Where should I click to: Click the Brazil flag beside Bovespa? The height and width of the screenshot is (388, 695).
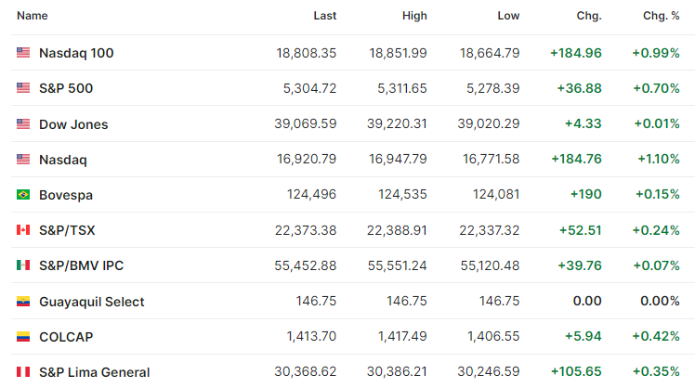point(23,194)
